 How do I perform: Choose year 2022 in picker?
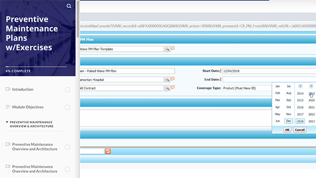tap(312, 114)
